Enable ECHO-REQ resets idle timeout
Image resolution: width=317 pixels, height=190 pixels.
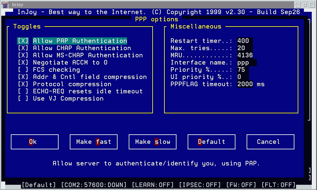[23, 91]
